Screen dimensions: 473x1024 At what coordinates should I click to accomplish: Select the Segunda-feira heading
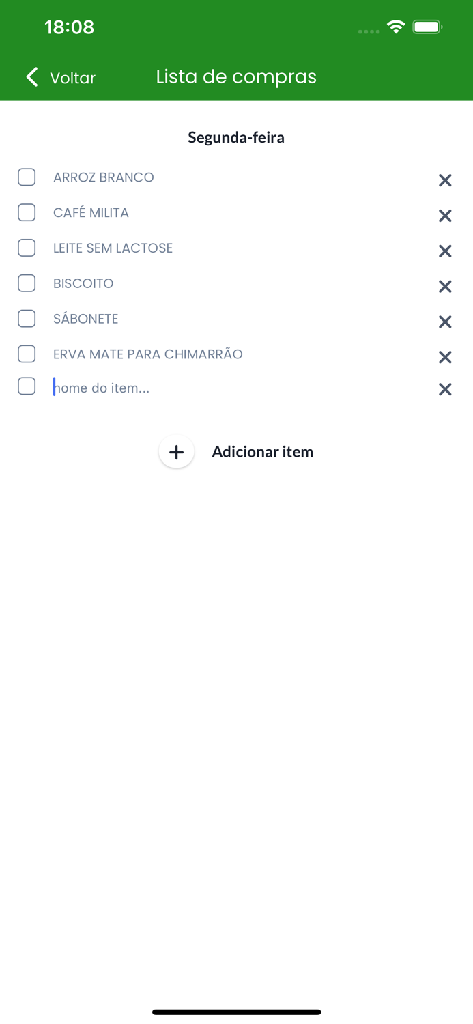(236, 137)
